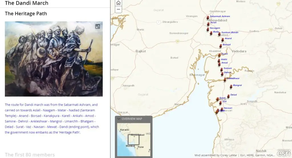
Task: Click the Kareli map pin
Action: click(219, 55)
